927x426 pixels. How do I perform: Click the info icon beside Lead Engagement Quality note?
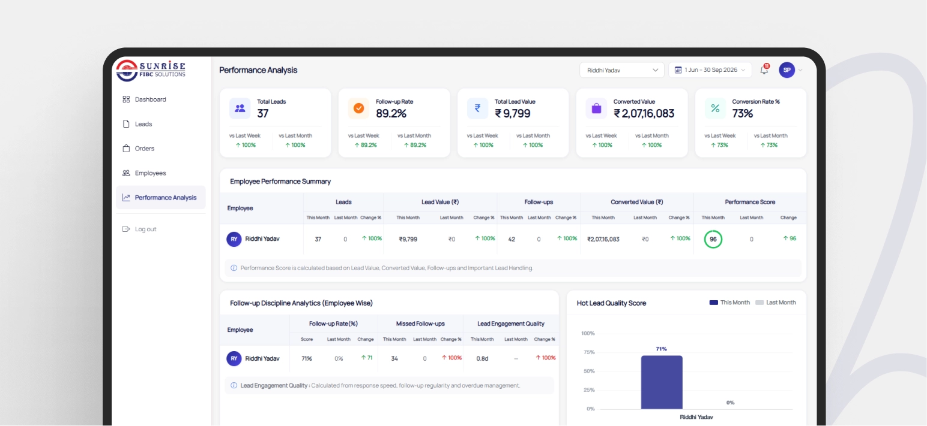point(234,385)
